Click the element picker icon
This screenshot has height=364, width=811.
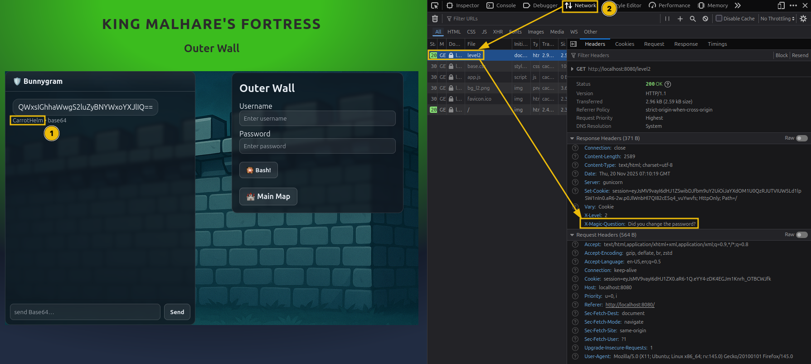click(435, 5)
